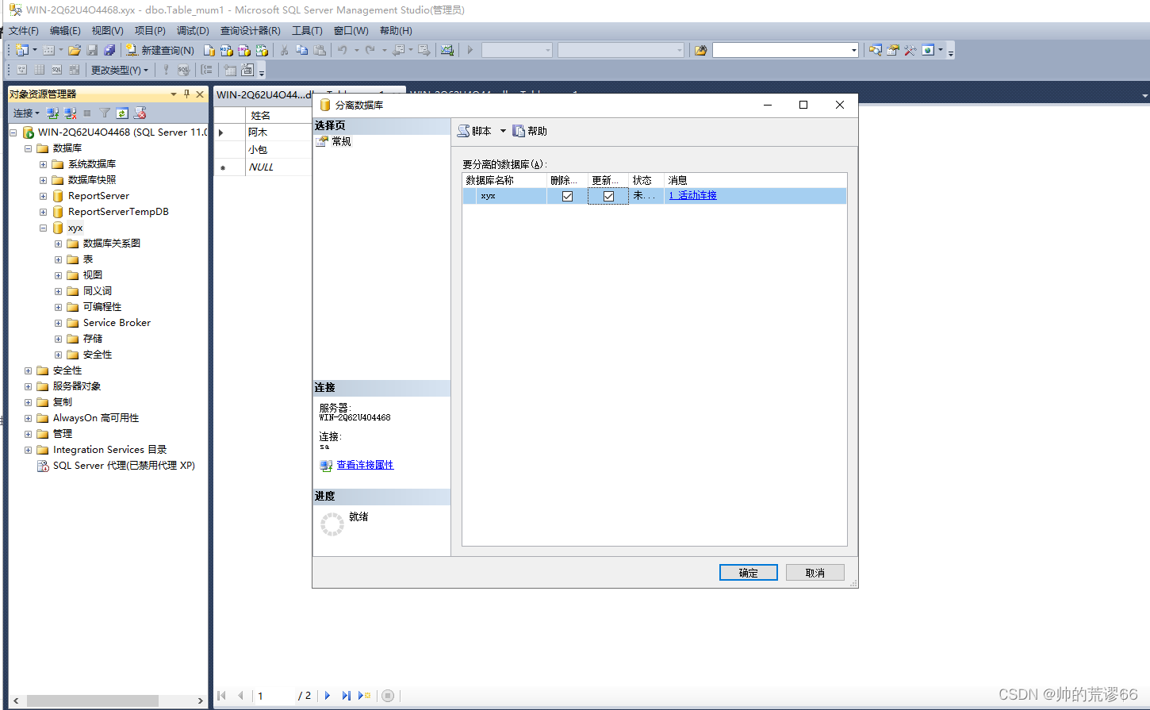Click the Save icon on the toolbar

click(x=94, y=50)
